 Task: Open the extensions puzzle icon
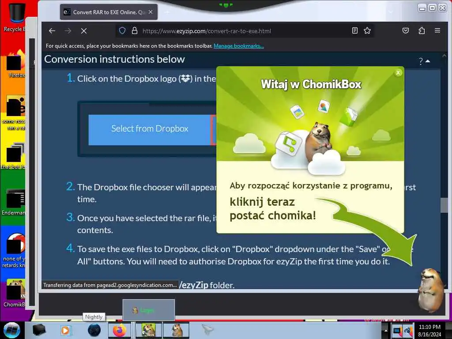point(422,30)
